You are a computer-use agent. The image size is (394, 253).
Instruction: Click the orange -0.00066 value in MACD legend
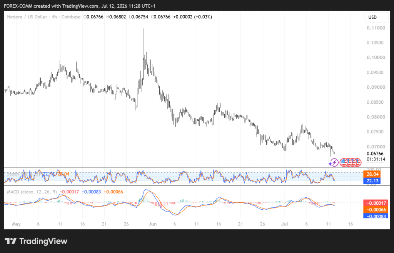(114, 192)
